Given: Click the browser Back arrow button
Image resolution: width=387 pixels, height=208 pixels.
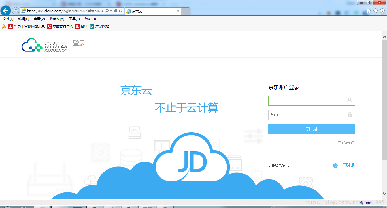Looking at the screenshot, I should (x=6, y=11).
